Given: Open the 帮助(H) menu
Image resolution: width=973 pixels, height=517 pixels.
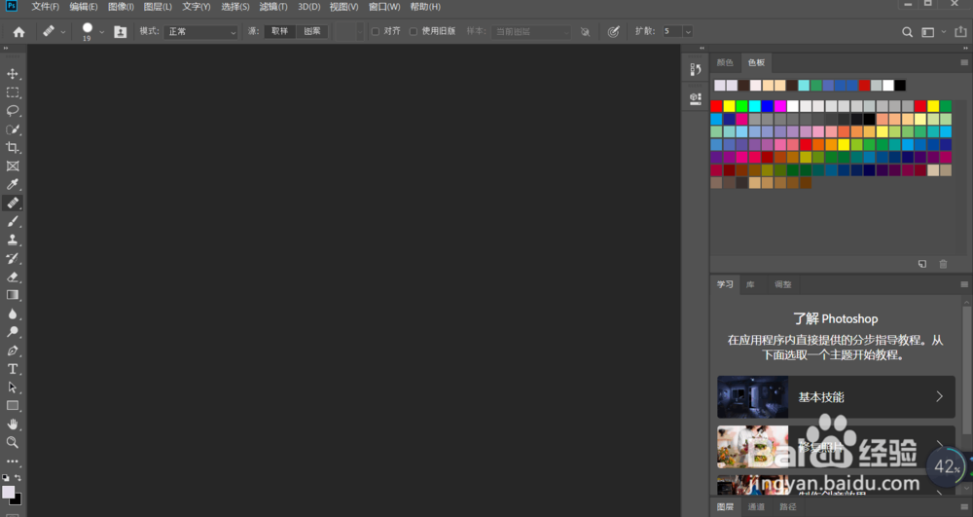Looking at the screenshot, I should click(x=425, y=6).
